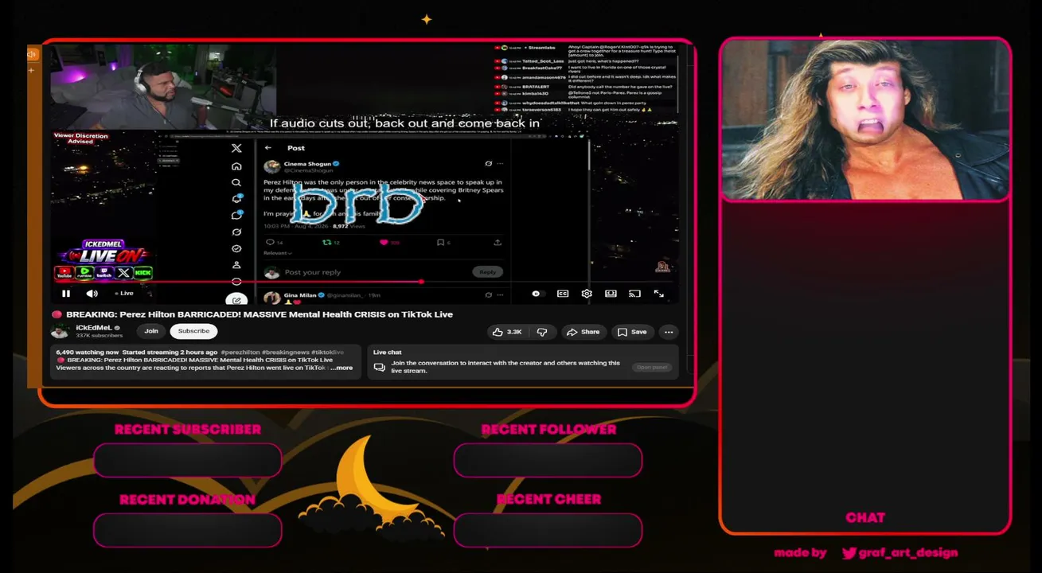Open the iCkEdMeL channel avatar
Viewport: 1042px width, 573px height.
(60, 331)
